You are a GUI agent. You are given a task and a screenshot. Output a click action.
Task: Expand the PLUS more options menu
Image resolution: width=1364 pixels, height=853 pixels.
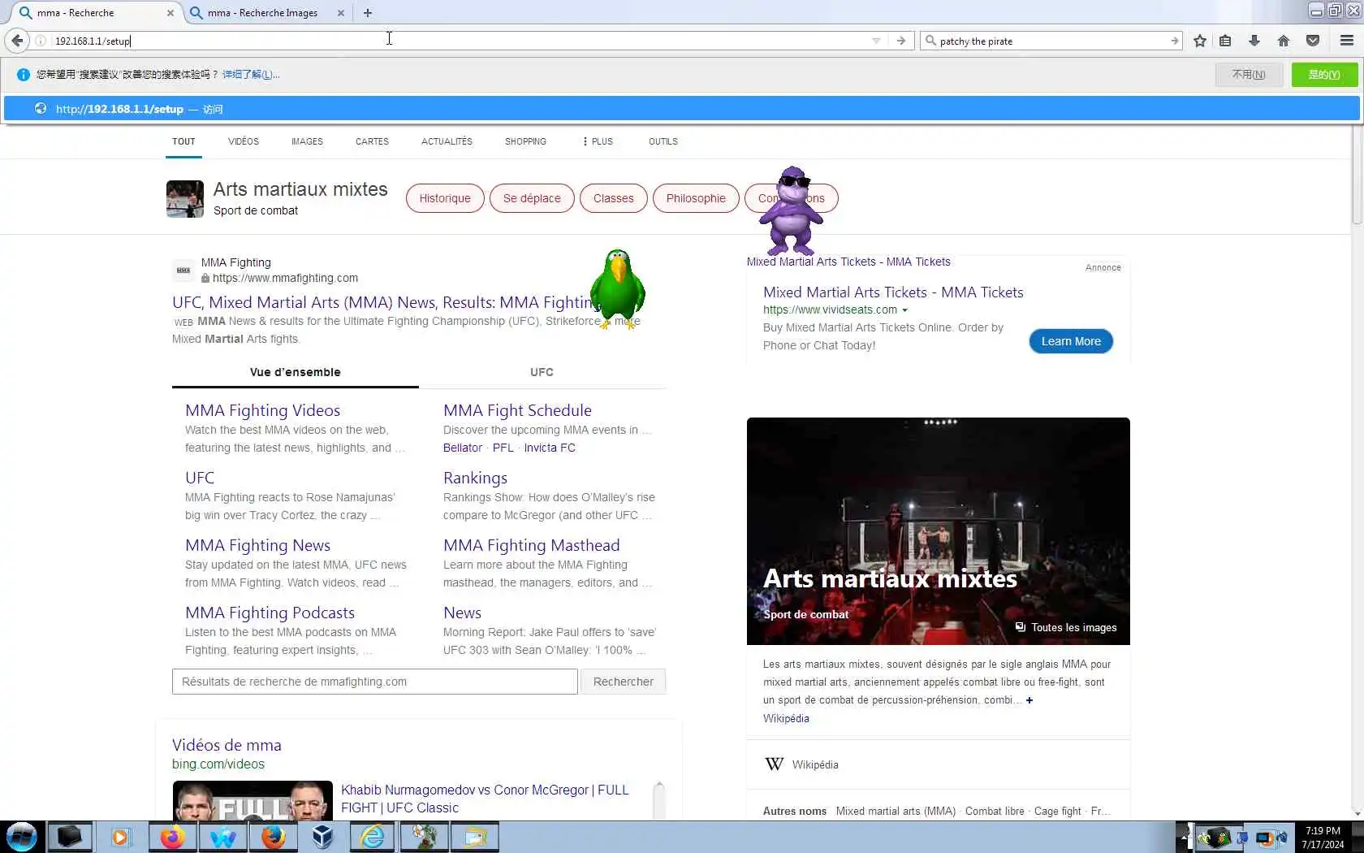[x=598, y=141]
